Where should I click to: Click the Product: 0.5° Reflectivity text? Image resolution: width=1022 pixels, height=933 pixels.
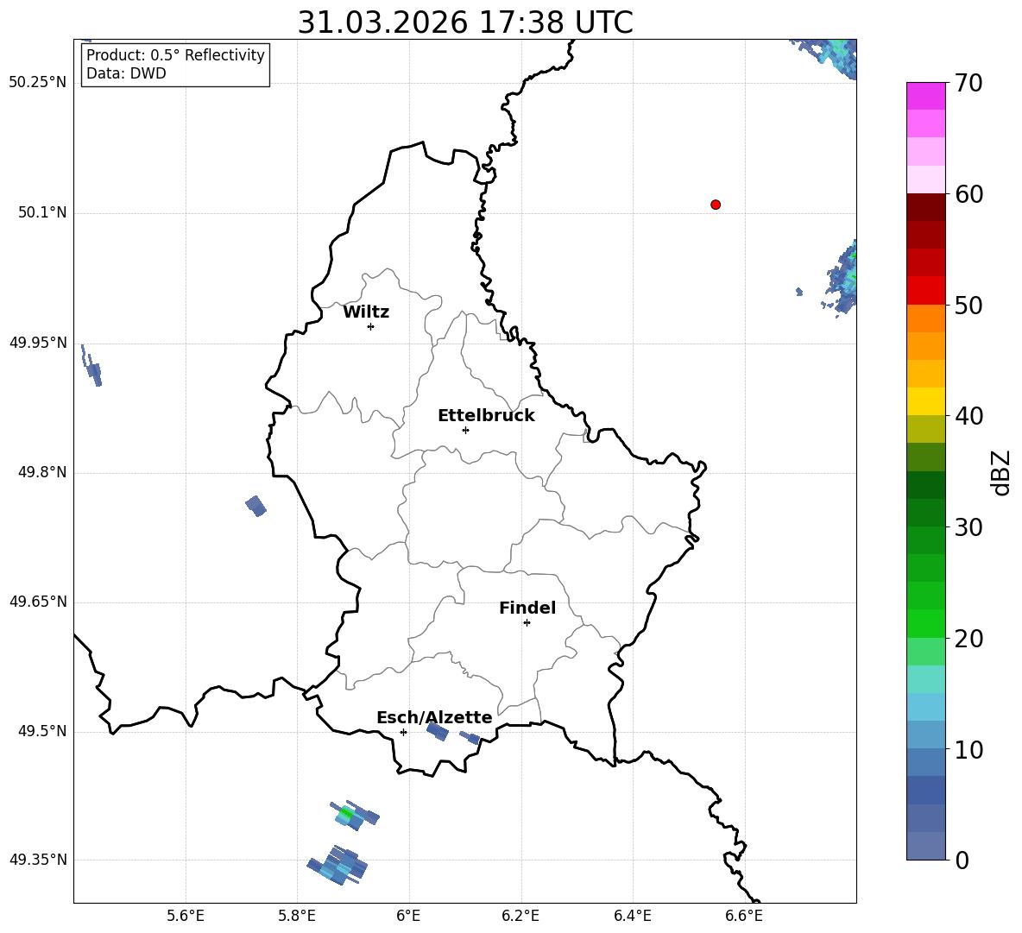click(x=175, y=54)
